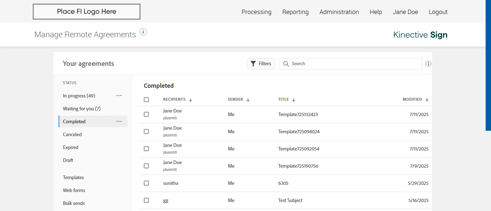Click the info icon next to Search box

click(x=428, y=64)
